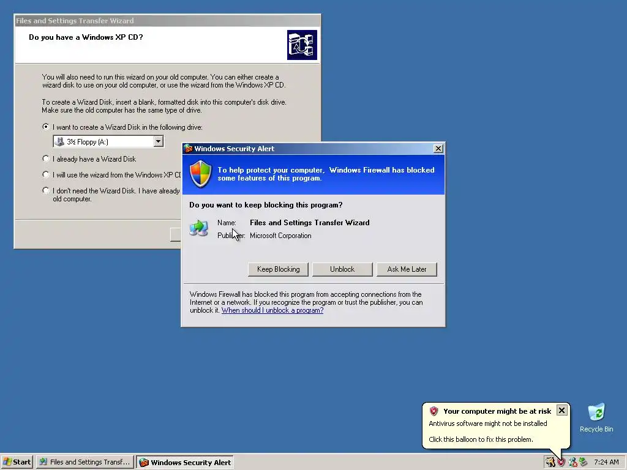The image size is (627, 470).
Task: Click the red shield icon in the balloon notification
Action: [434, 411]
